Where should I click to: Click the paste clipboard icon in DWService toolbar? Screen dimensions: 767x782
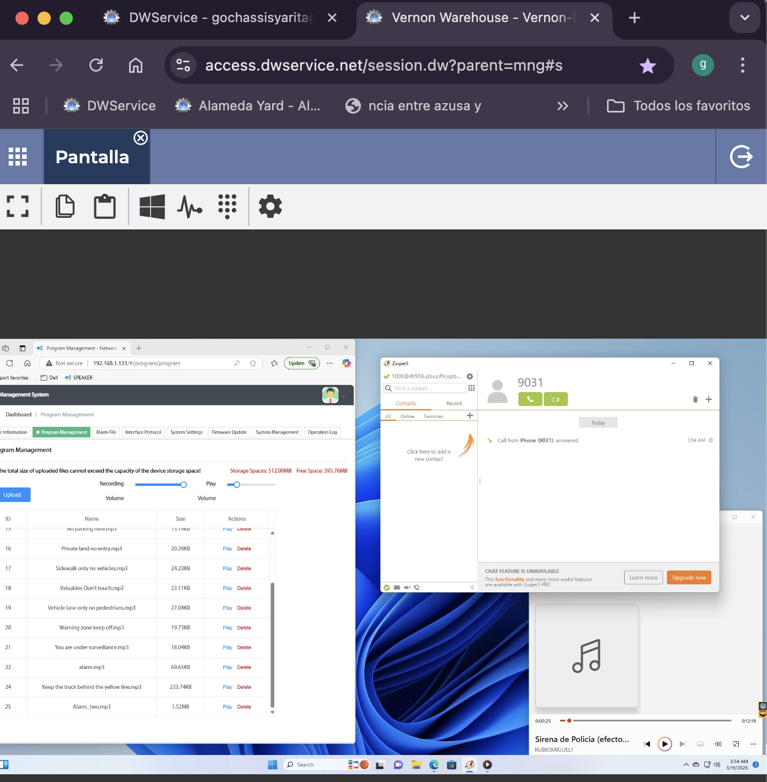(105, 206)
